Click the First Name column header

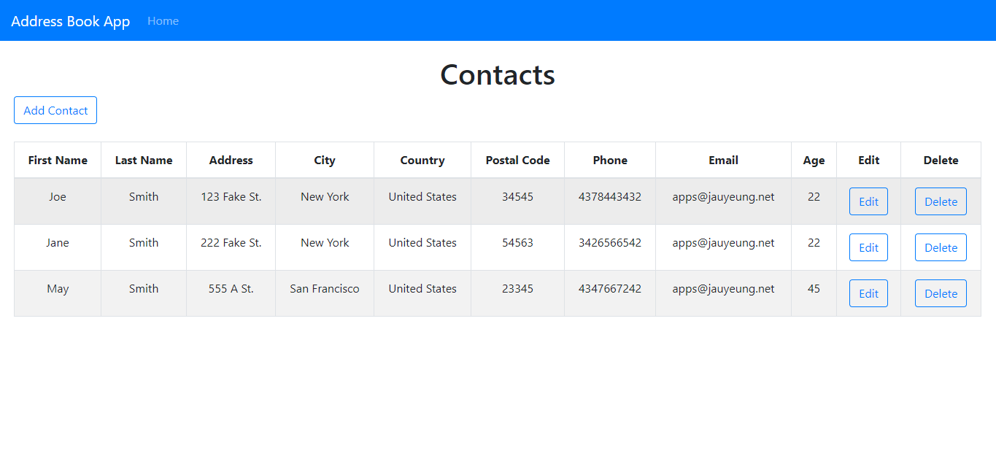[x=57, y=160]
